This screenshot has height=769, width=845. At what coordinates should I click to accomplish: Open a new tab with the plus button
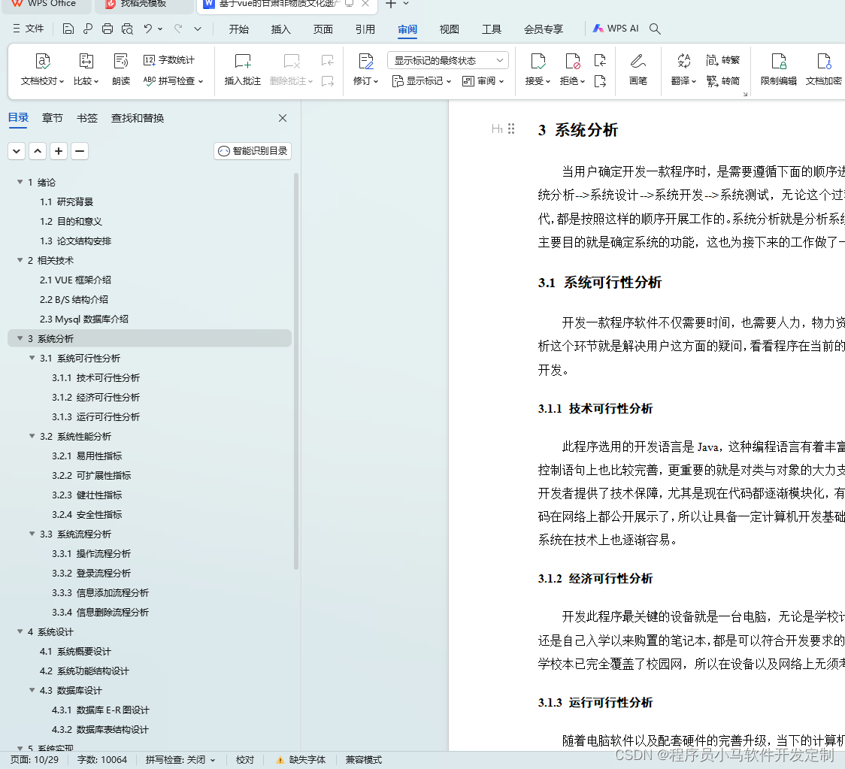(391, 4)
